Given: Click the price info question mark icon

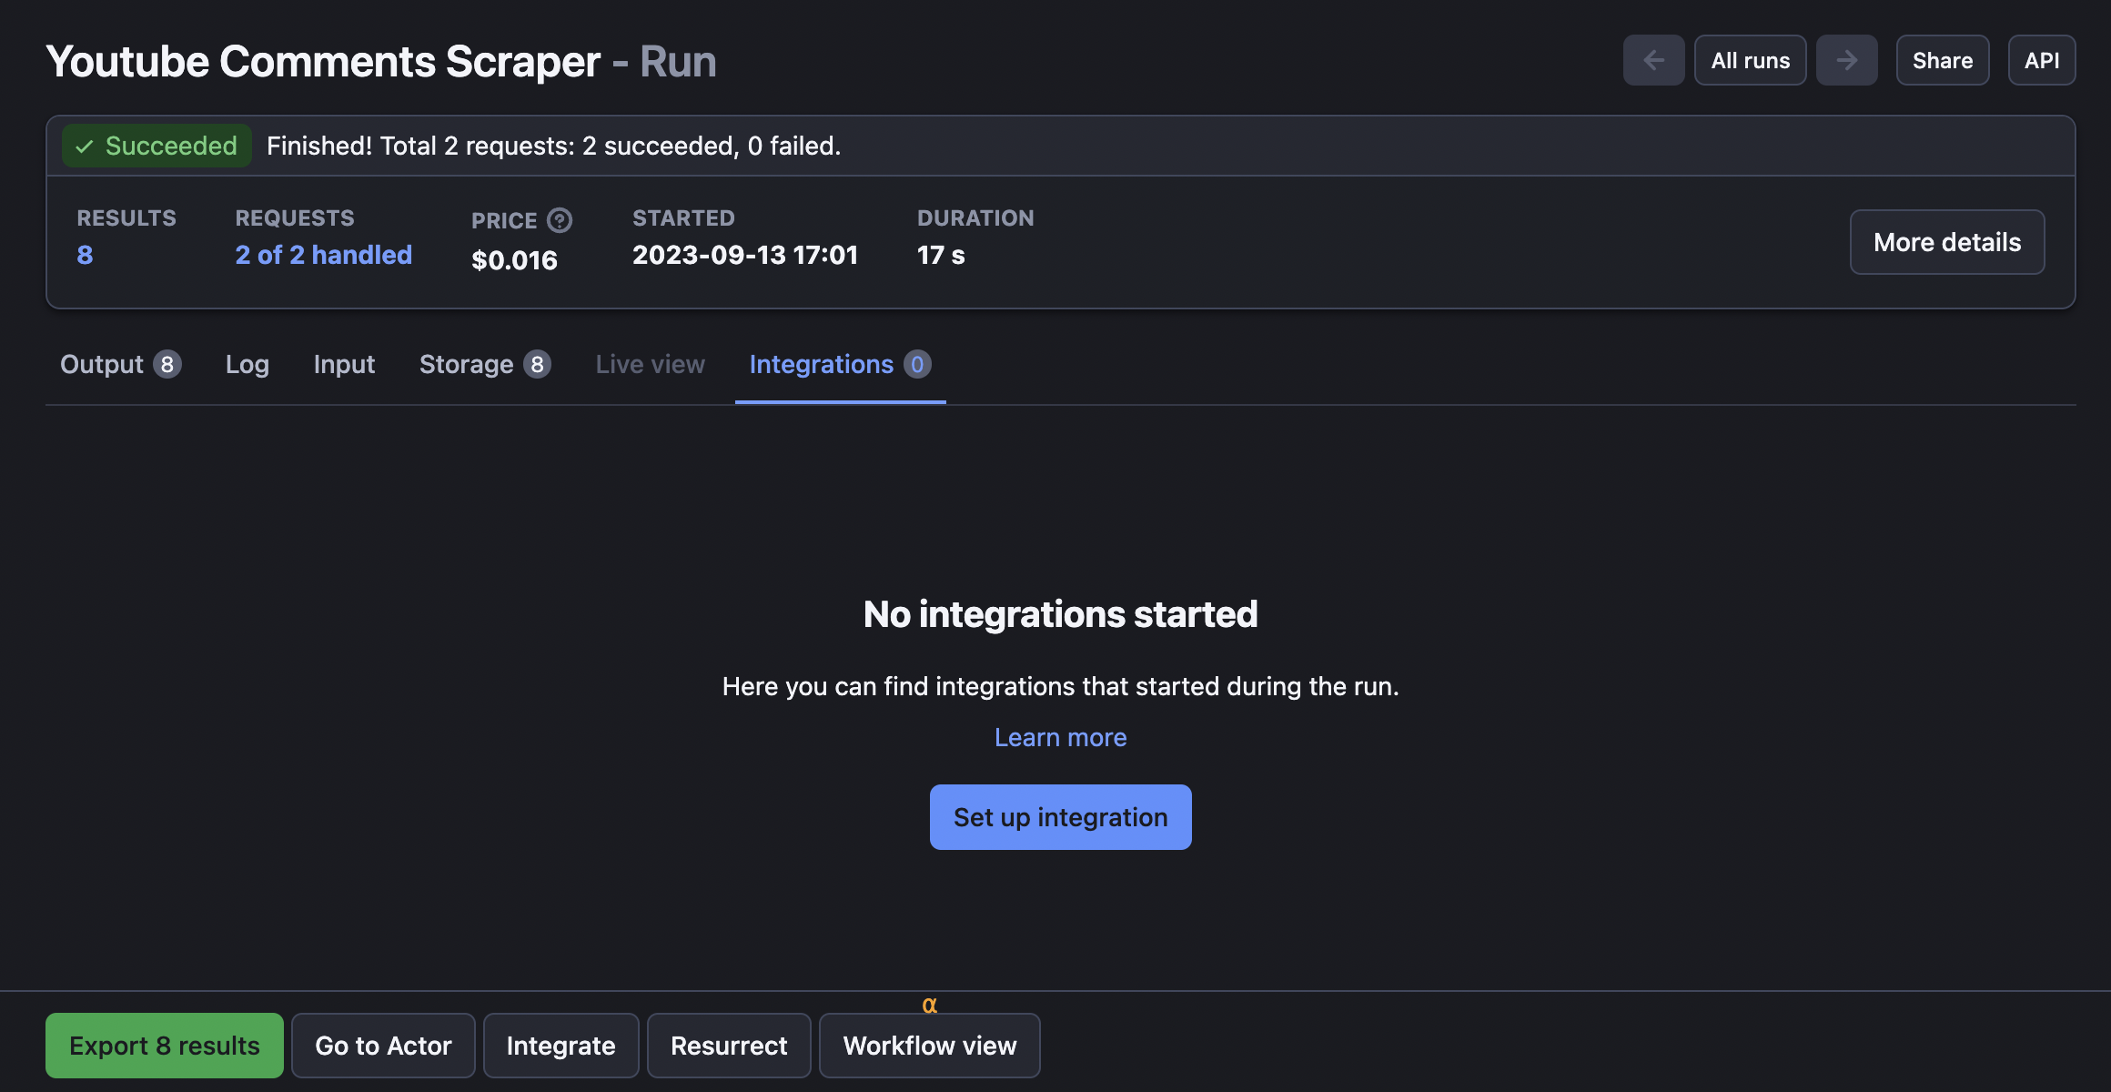Looking at the screenshot, I should coord(559,220).
